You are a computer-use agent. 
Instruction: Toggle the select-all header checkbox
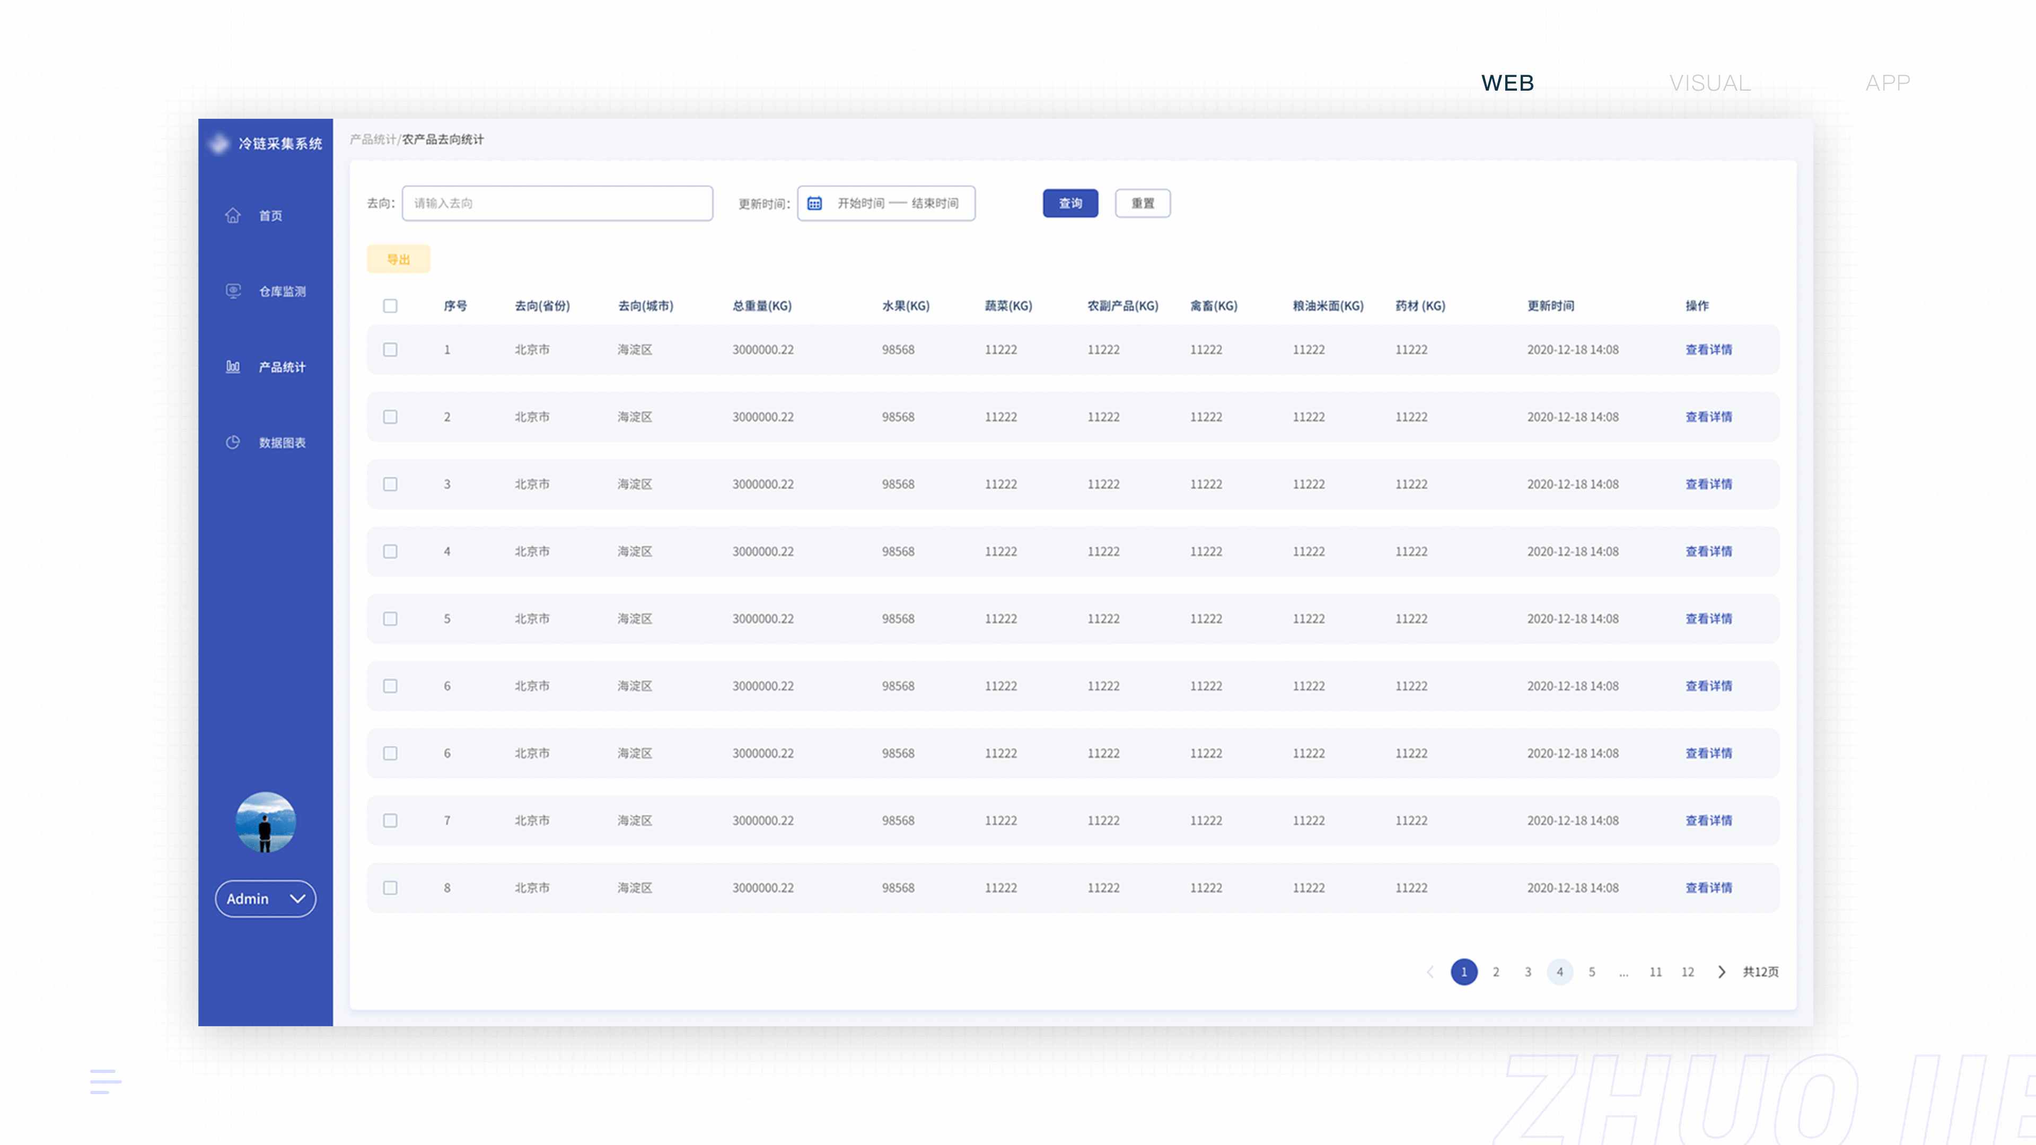(x=390, y=306)
